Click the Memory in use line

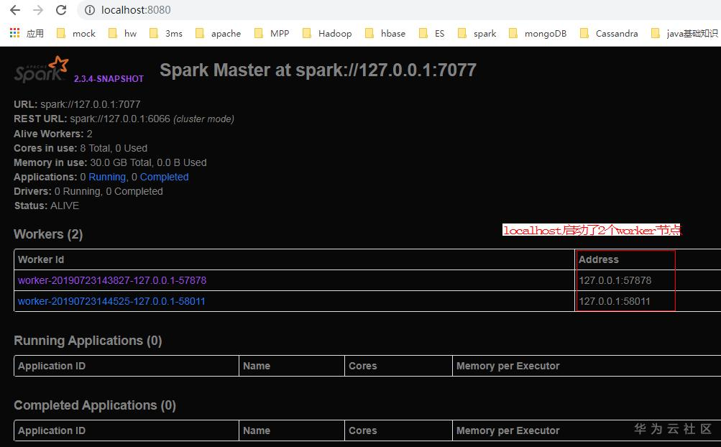tap(110, 163)
